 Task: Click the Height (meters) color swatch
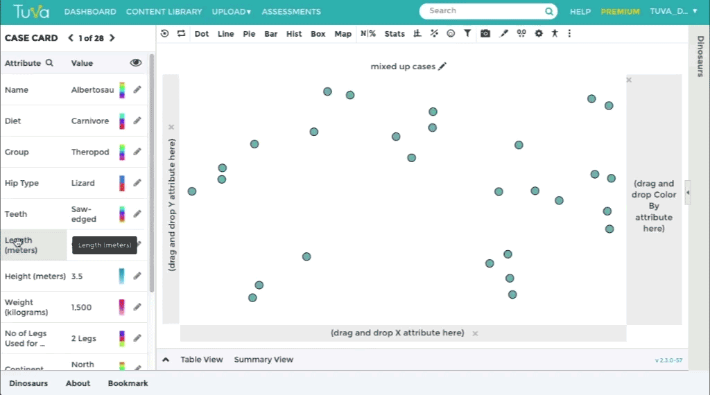tap(122, 276)
